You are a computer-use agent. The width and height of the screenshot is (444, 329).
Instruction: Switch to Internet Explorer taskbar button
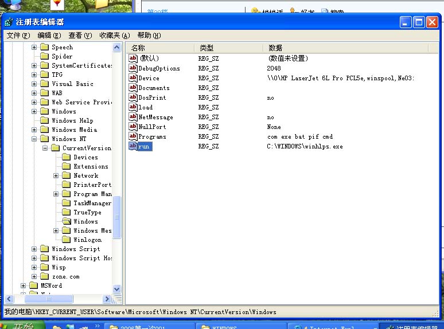(x=333, y=326)
